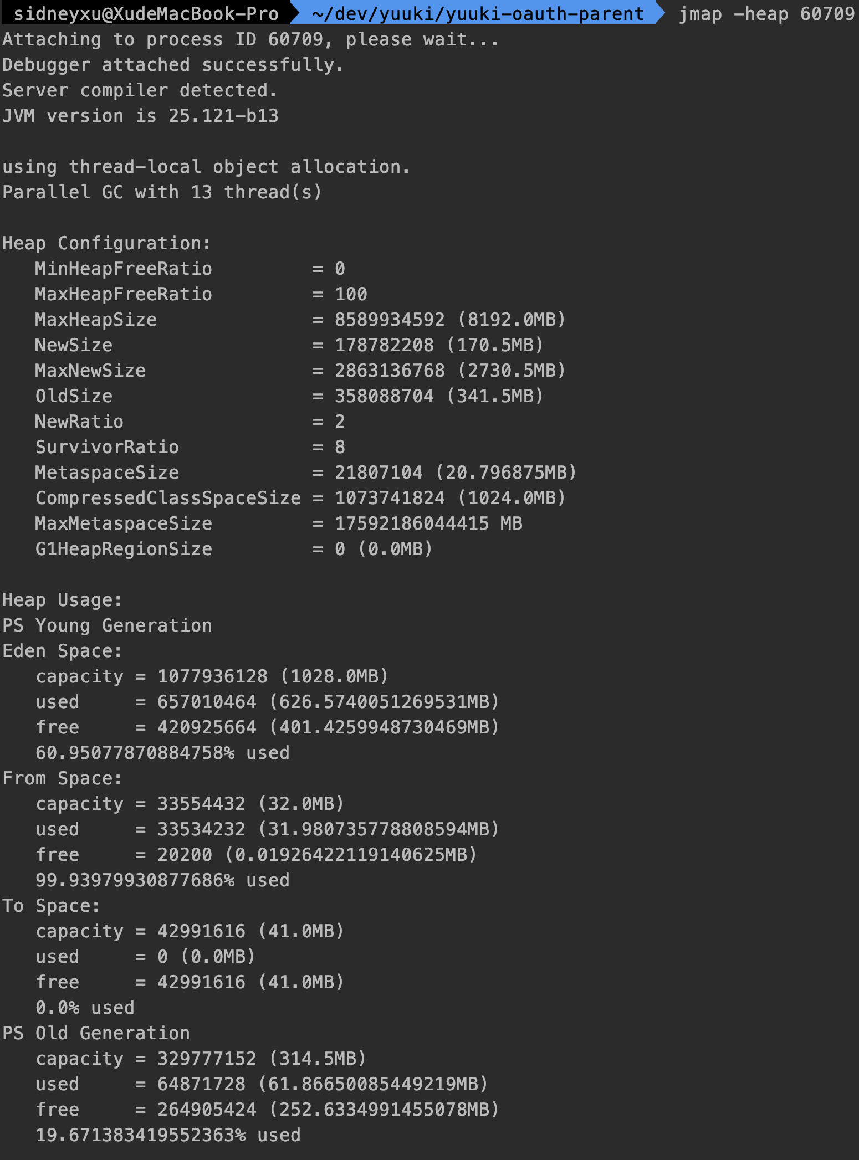Click the Eden Space capacity value

point(212,676)
